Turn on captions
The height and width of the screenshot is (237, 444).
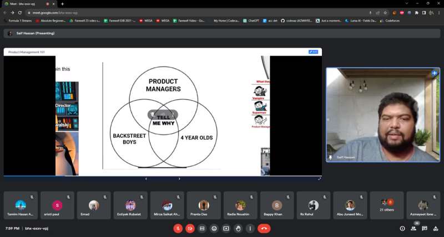(202, 228)
